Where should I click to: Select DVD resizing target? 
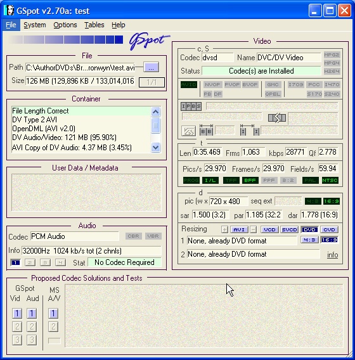[x=309, y=229]
